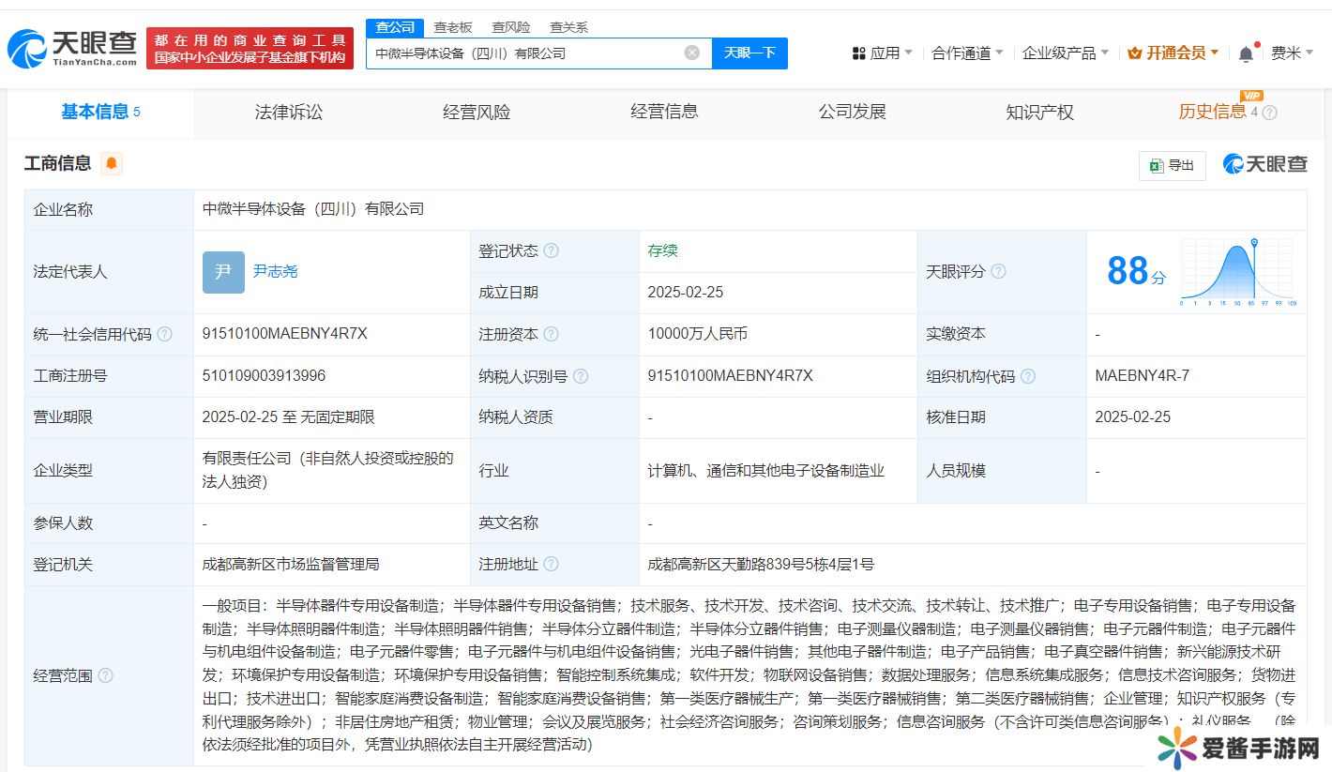Click the 天眼查 logo beside the export button

pyautogui.click(x=1264, y=164)
